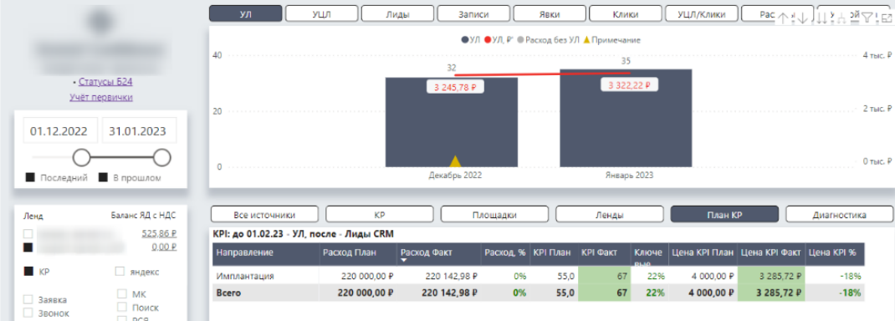895x321 pixels.
Task: Open the Записи tab
Action: 473,13
